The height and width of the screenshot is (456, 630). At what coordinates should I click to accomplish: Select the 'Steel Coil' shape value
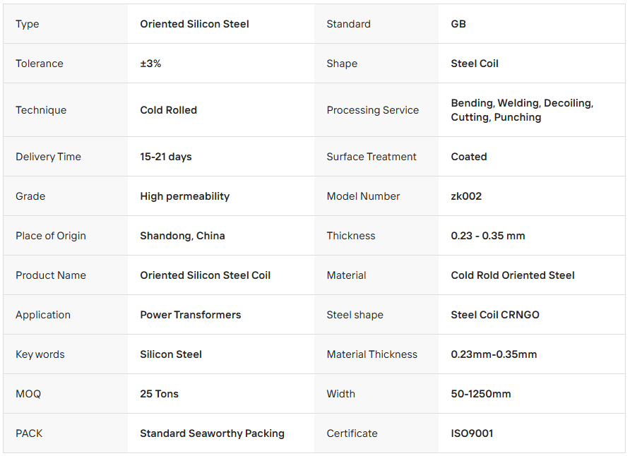coord(475,64)
